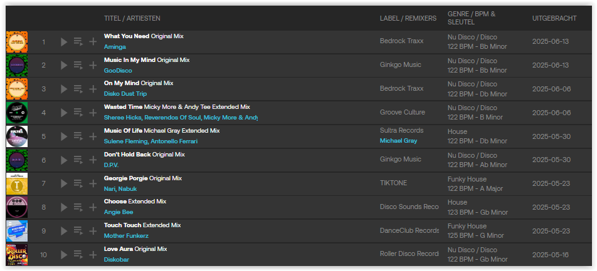Open artwork thumbnail for Love Aura
The image size is (597, 271).
(16, 255)
